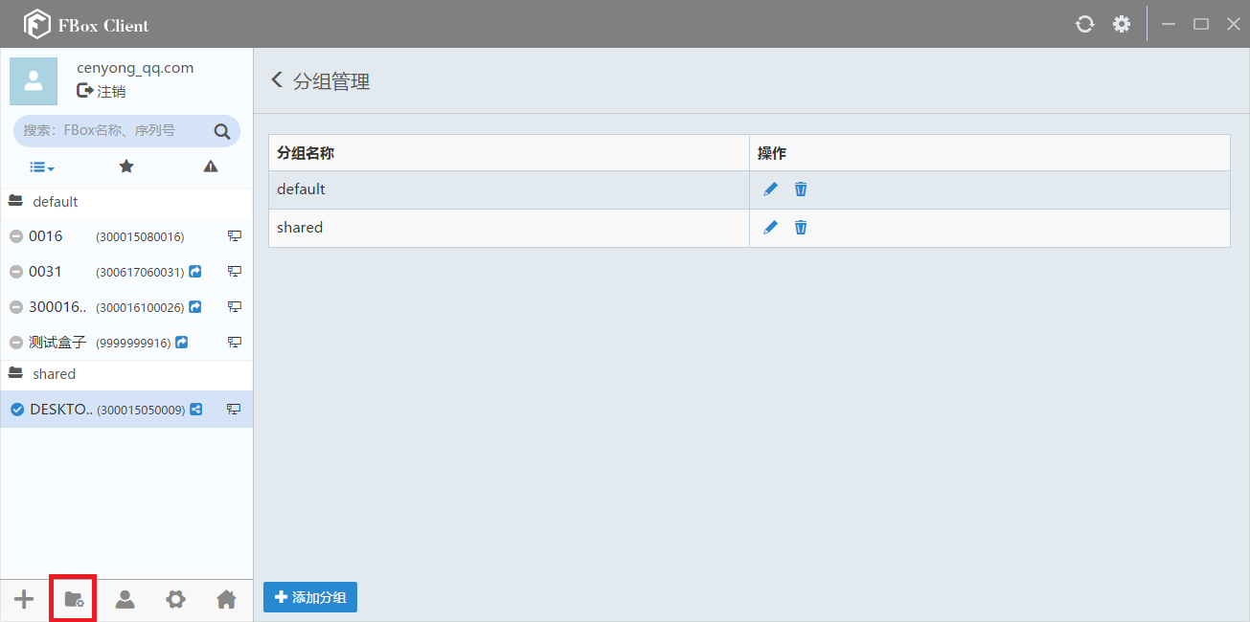The width and height of the screenshot is (1250, 622).
Task: Click share icon on DESKTO.. row
Action: (195, 410)
